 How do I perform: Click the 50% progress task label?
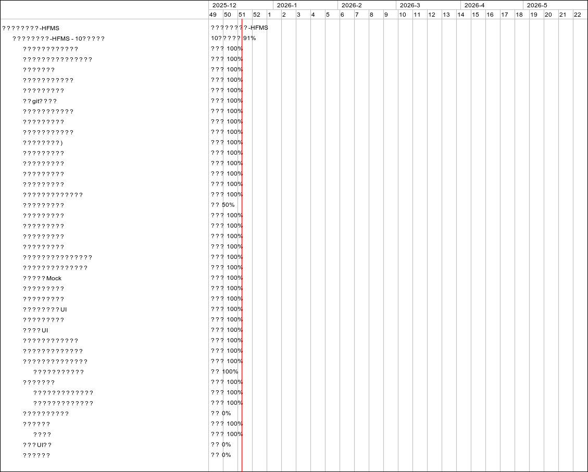click(228, 205)
